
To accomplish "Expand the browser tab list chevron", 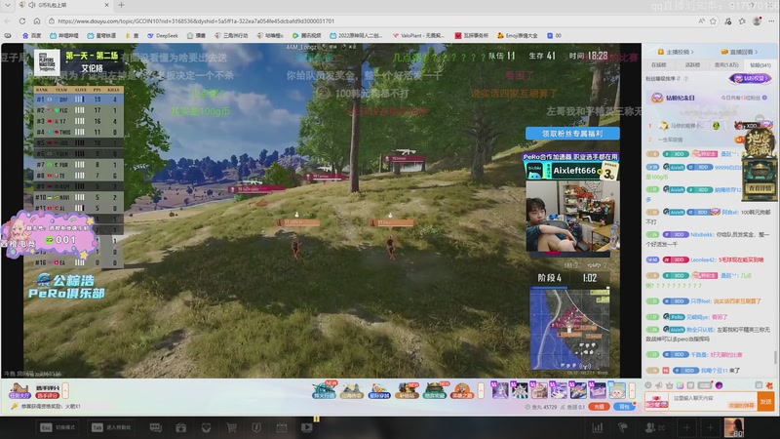I will 7,5.
